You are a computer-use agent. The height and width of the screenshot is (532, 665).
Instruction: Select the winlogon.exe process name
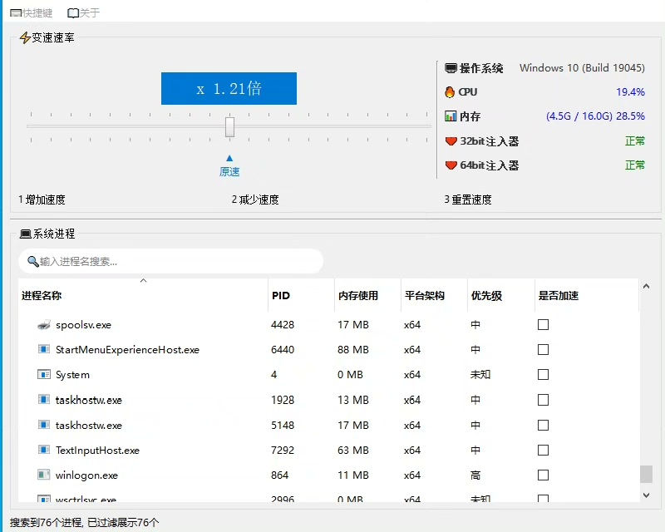click(x=86, y=475)
